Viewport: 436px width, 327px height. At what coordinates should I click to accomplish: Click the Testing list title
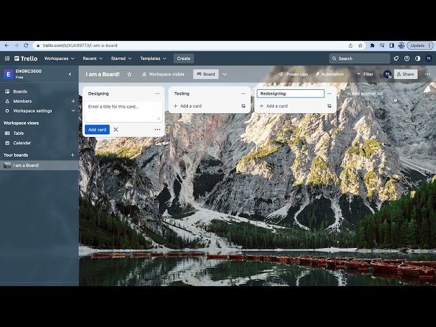tap(182, 94)
